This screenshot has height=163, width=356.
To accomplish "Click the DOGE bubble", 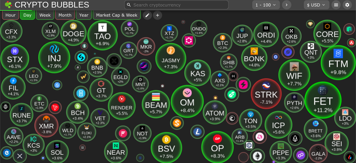I will click(x=73, y=33).
